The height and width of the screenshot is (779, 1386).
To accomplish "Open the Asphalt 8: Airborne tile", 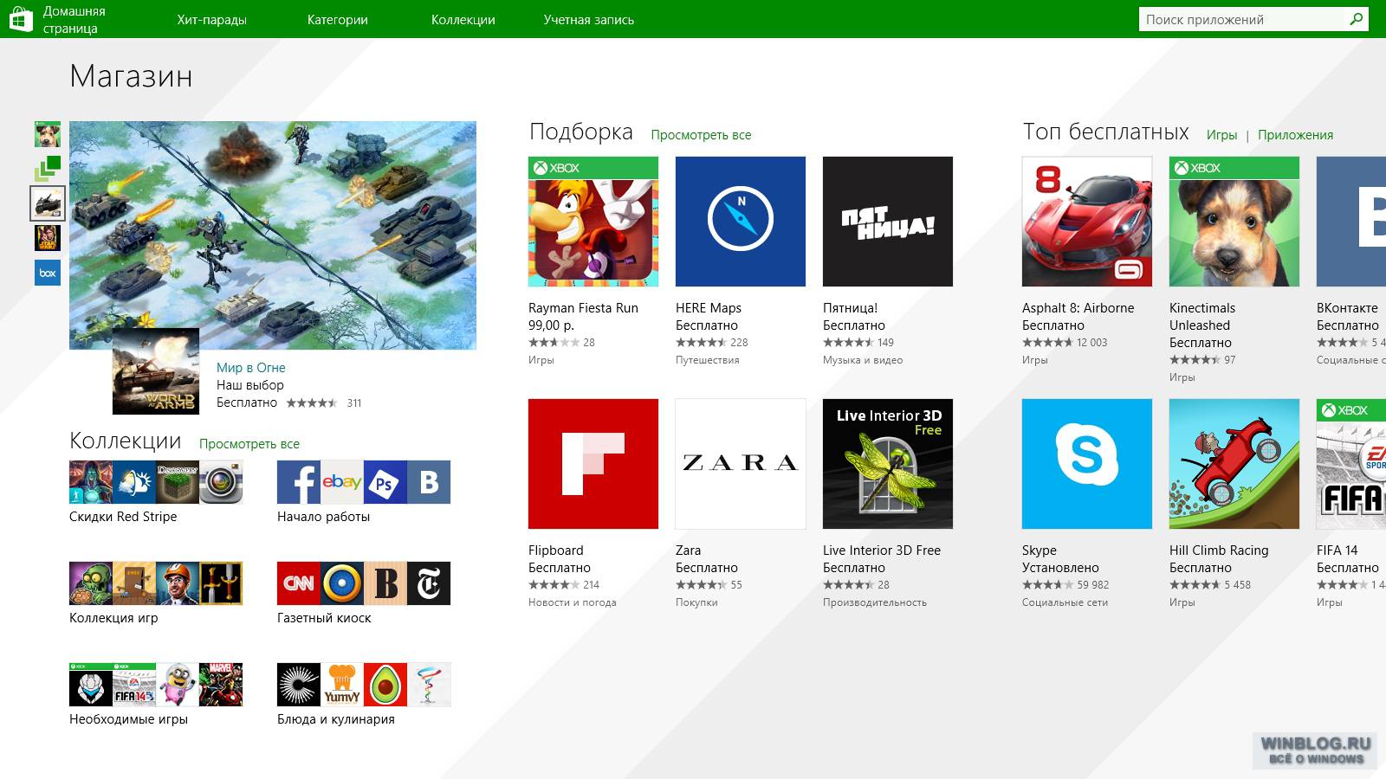I will 1087,222.
